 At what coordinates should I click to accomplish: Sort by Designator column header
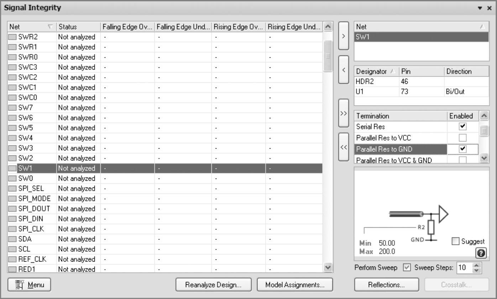pos(376,71)
